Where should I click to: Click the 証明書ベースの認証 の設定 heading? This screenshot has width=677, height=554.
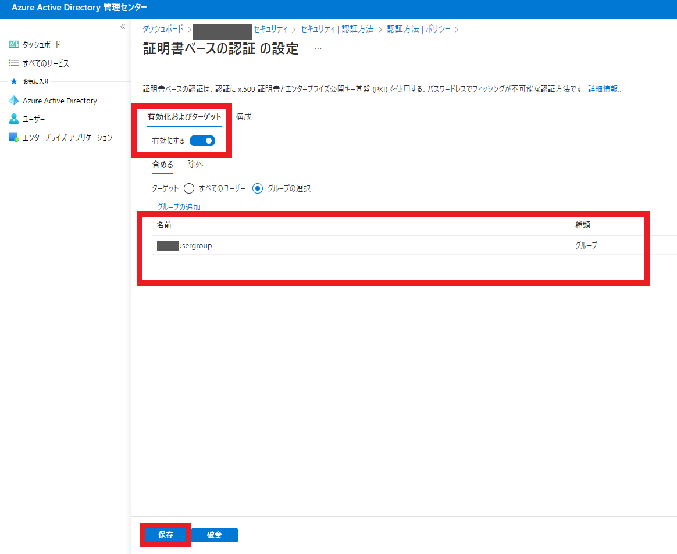pyautogui.click(x=220, y=48)
